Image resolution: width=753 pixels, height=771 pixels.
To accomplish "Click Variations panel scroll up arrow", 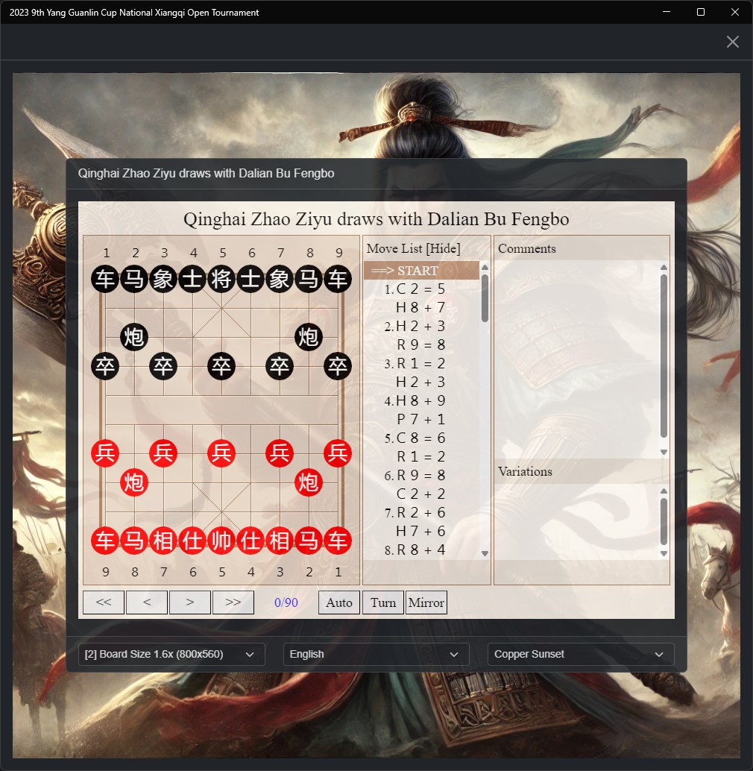I will (x=664, y=491).
